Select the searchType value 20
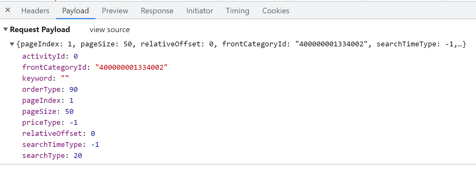Viewport: 476px width, 169px height. click(78, 156)
